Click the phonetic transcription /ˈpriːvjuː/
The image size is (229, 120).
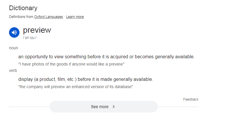pyautogui.click(x=30, y=38)
